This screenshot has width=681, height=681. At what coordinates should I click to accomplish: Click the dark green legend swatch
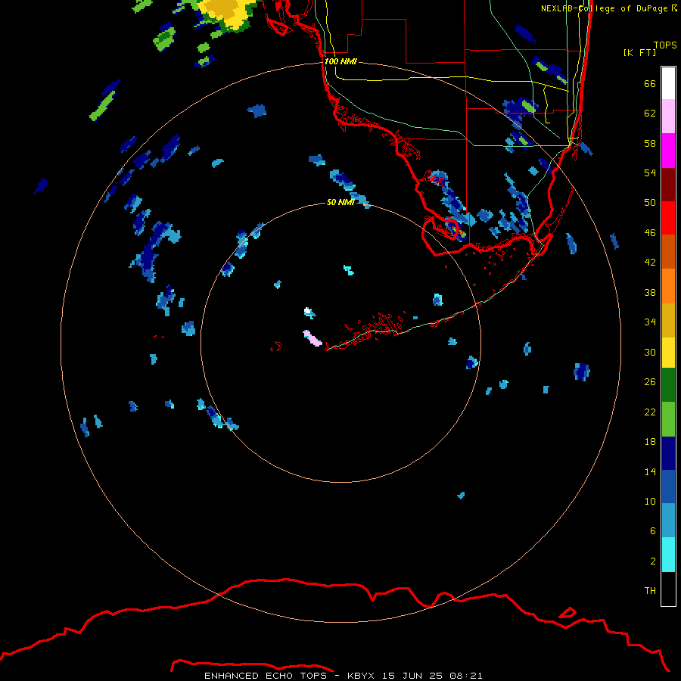coord(668,385)
